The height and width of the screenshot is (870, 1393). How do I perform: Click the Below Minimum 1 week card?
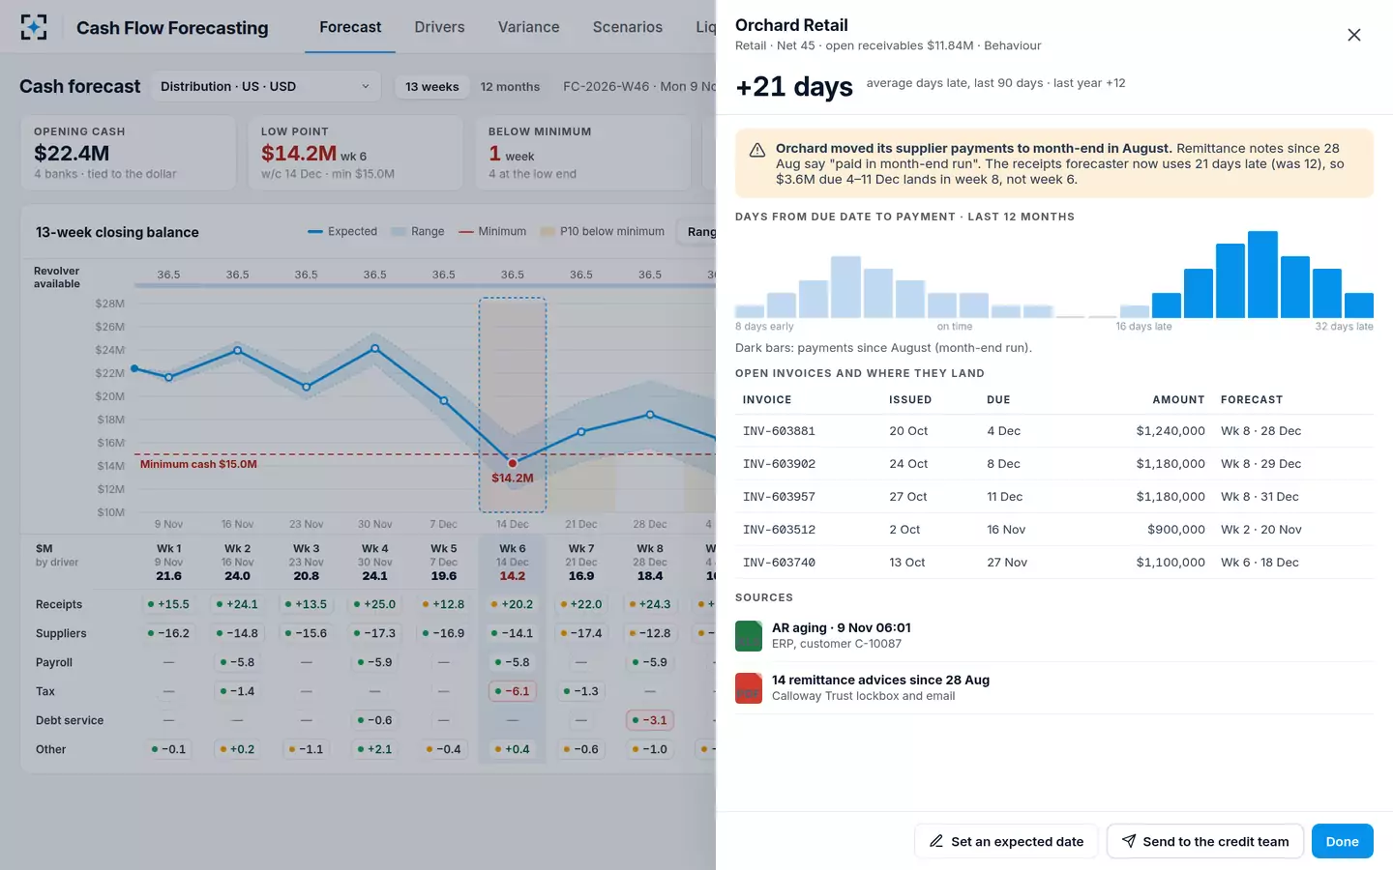[583, 153]
